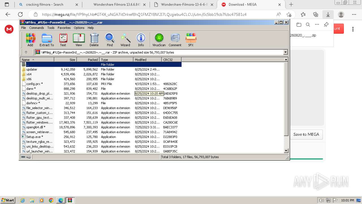Open Chrome from the taskbar
The height and width of the screenshot is (204, 362).
click(51, 200)
